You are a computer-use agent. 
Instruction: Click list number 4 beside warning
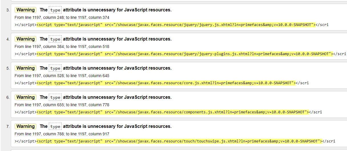pos(8,39)
